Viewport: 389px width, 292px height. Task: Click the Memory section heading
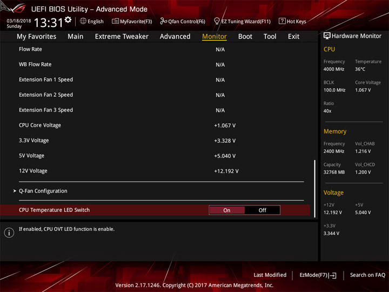pos(335,131)
